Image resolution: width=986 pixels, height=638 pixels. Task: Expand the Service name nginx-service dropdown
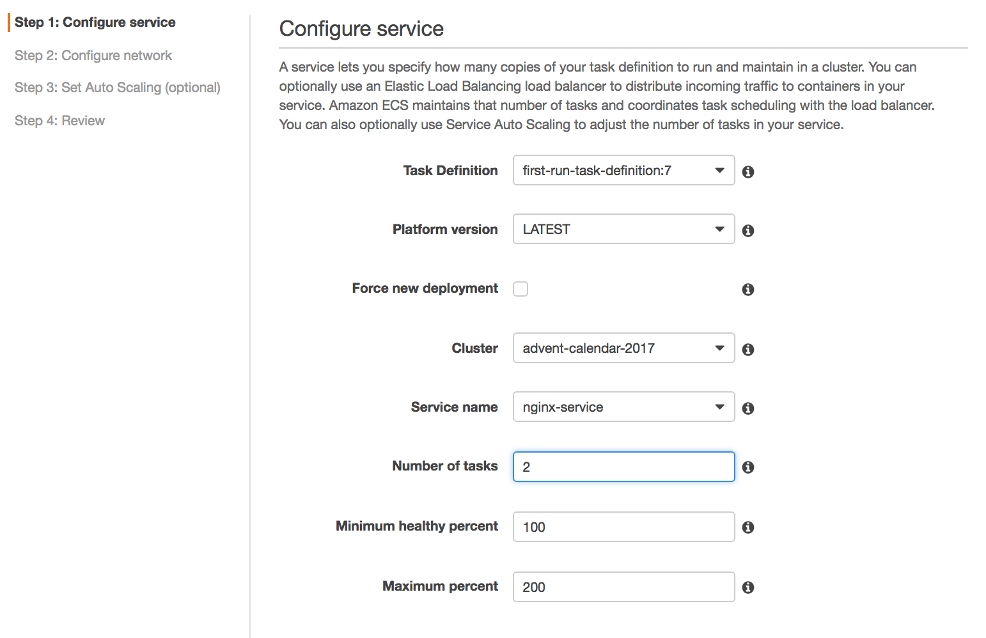tap(623, 407)
